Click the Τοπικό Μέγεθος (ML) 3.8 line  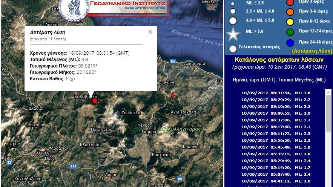click(x=59, y=60)
